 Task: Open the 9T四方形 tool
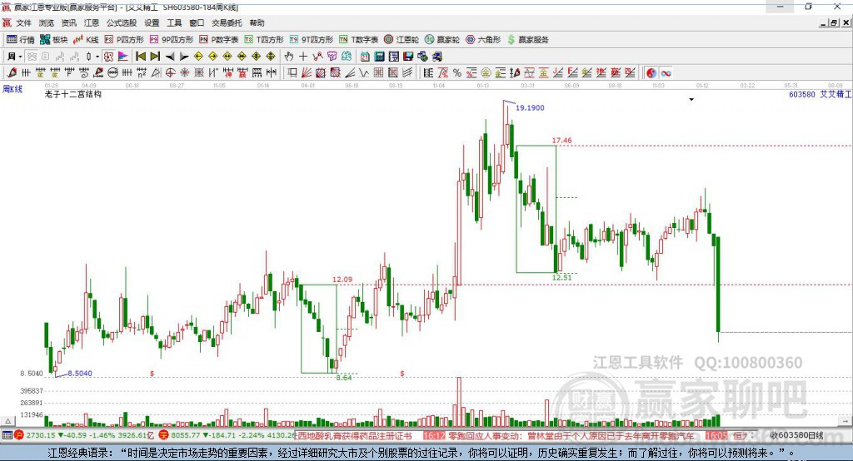point(312,40)
